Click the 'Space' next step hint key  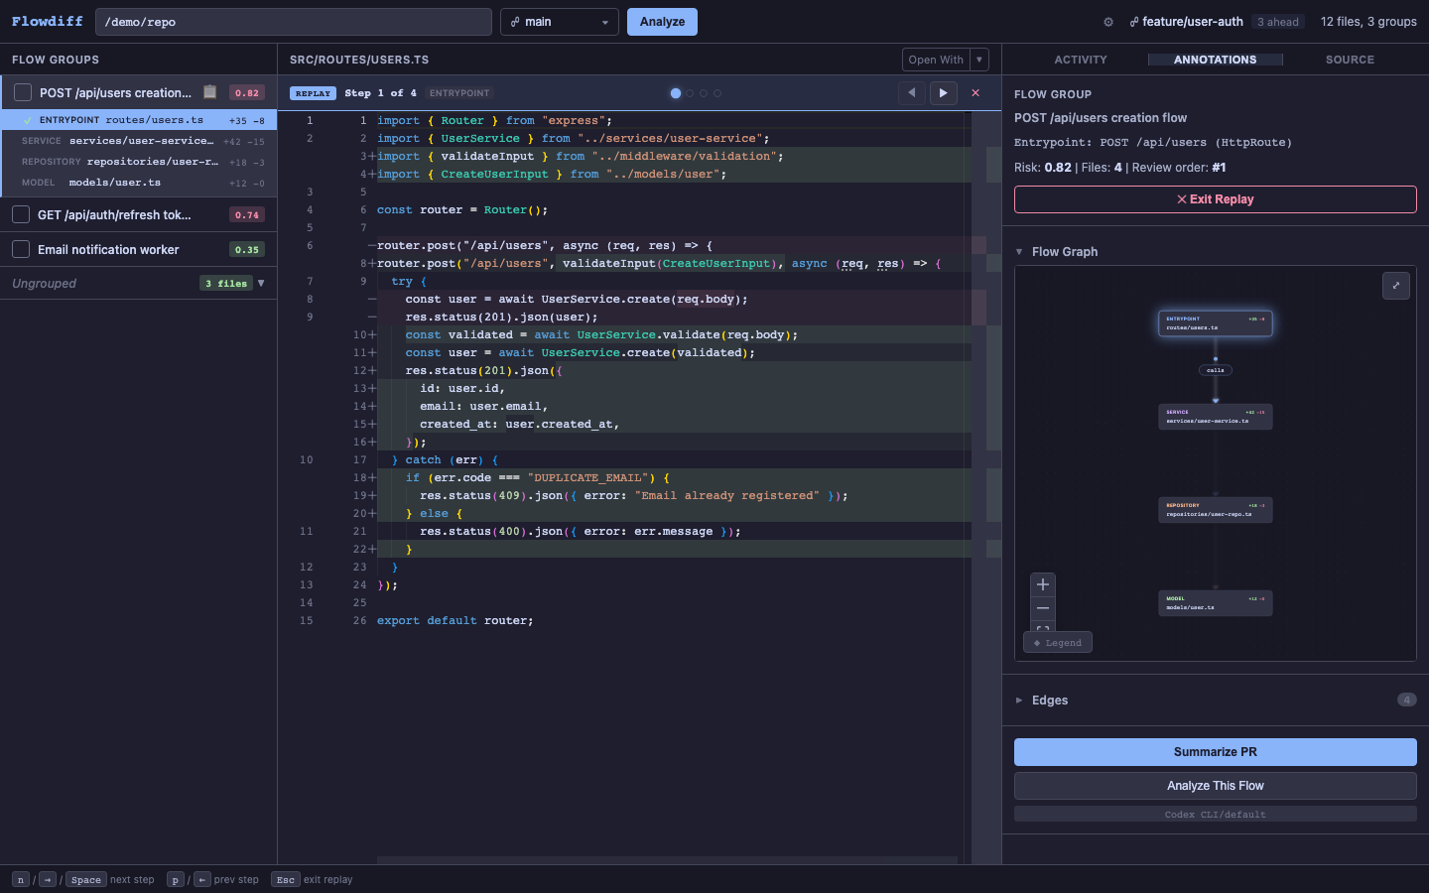click(85, 879)
